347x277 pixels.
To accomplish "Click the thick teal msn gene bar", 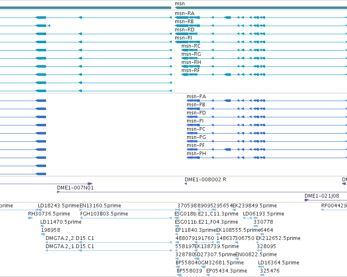I will [x=261, y=8].
